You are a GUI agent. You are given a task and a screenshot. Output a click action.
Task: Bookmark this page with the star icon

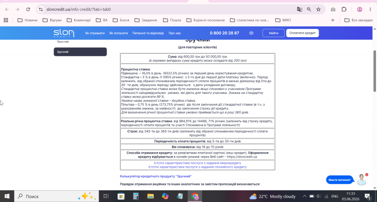click(x=319, y=9)
